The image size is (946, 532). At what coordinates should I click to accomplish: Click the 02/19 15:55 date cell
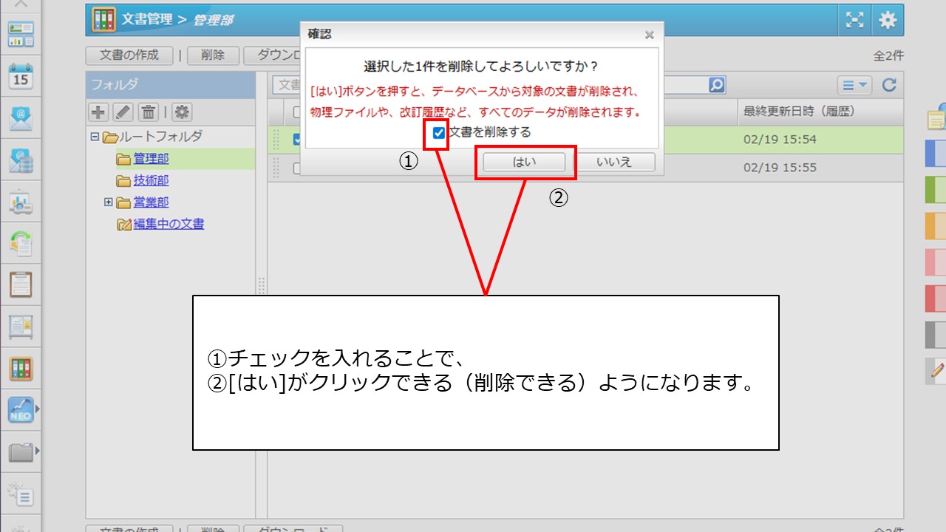pos(780,168)
